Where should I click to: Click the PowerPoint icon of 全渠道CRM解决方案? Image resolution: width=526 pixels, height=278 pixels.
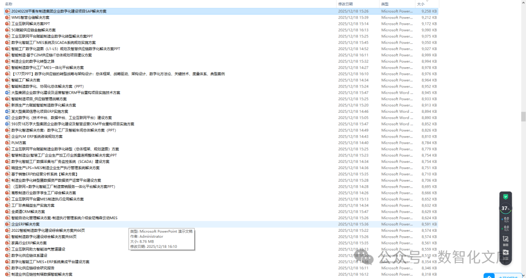[x=8, y=212]
